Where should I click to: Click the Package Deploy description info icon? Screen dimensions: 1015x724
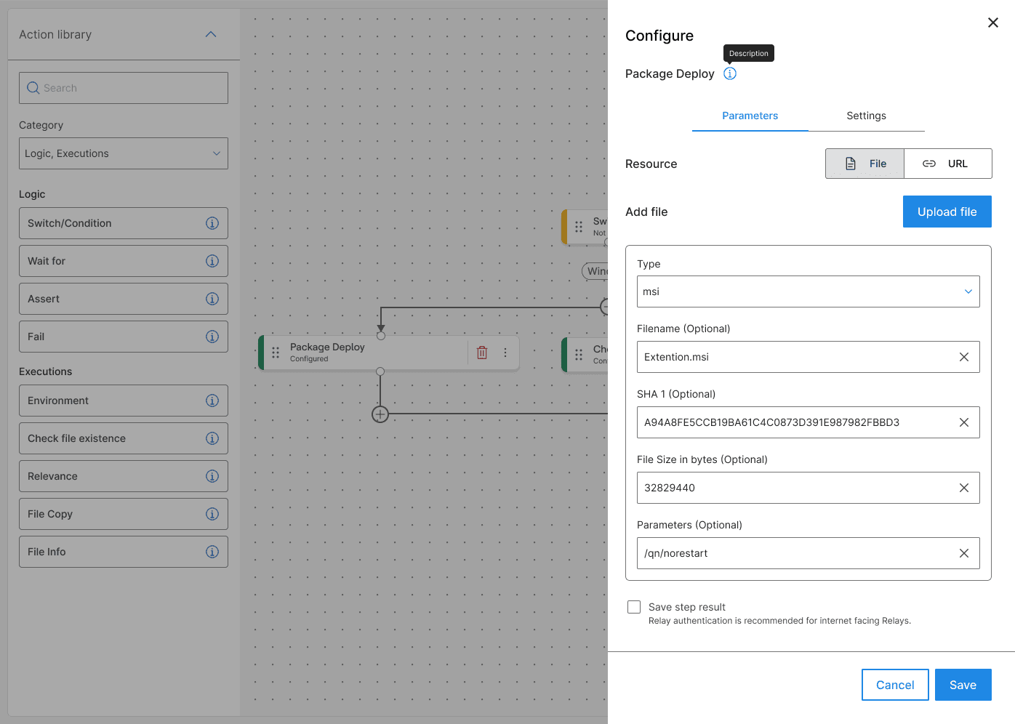[730, 73]
